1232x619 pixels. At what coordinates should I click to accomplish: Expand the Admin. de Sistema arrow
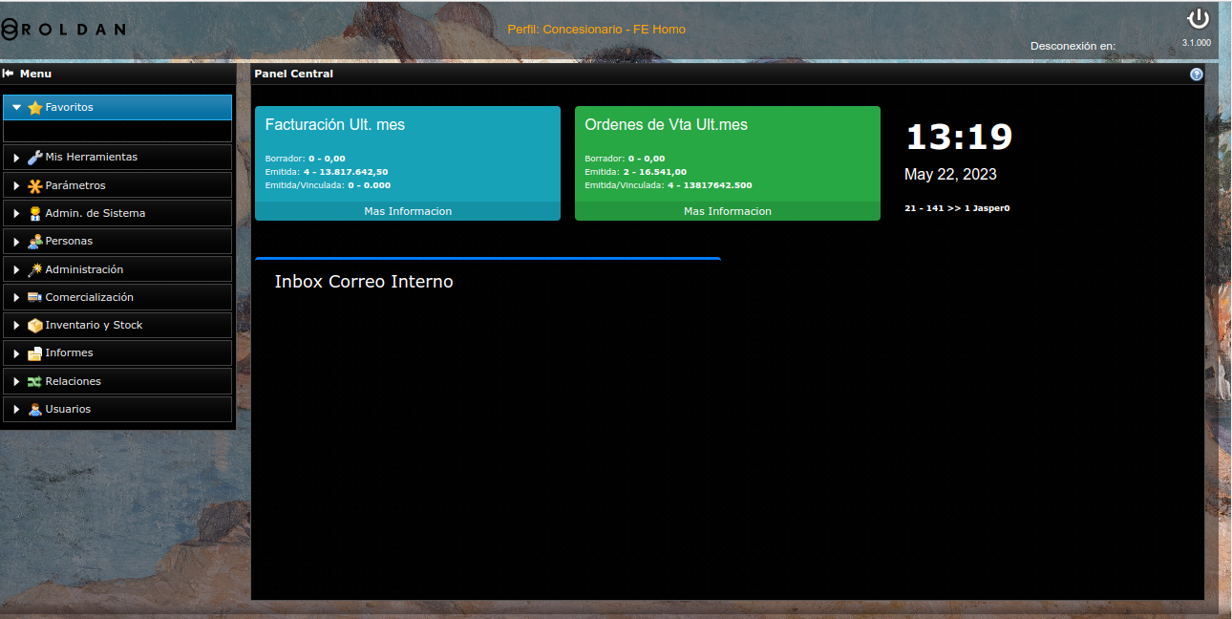(x=16, y=214)
